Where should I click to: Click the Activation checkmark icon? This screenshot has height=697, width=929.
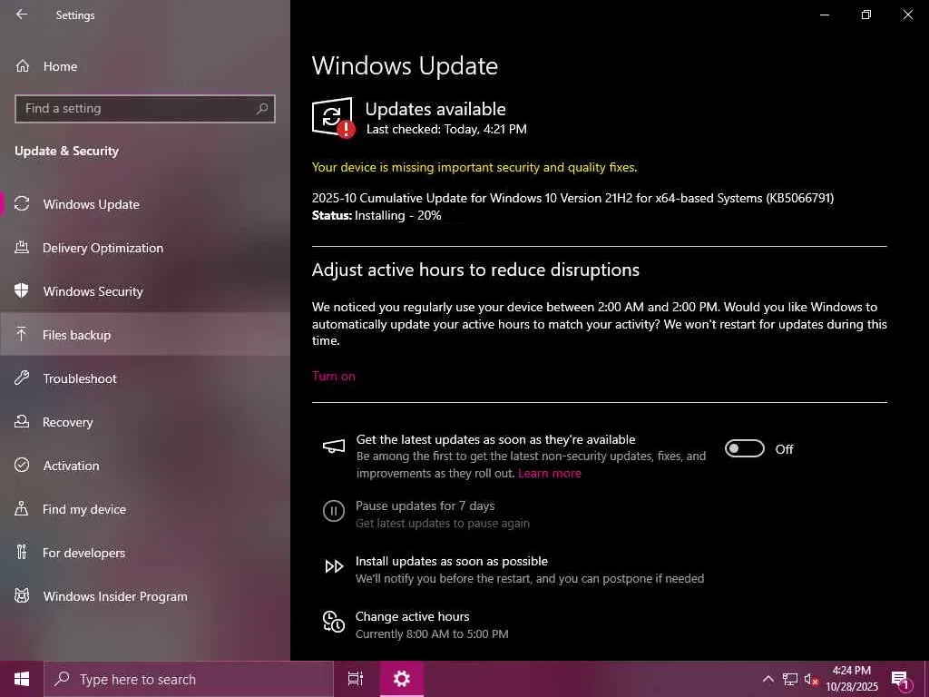pyautogui.click(x=22, y=465)
